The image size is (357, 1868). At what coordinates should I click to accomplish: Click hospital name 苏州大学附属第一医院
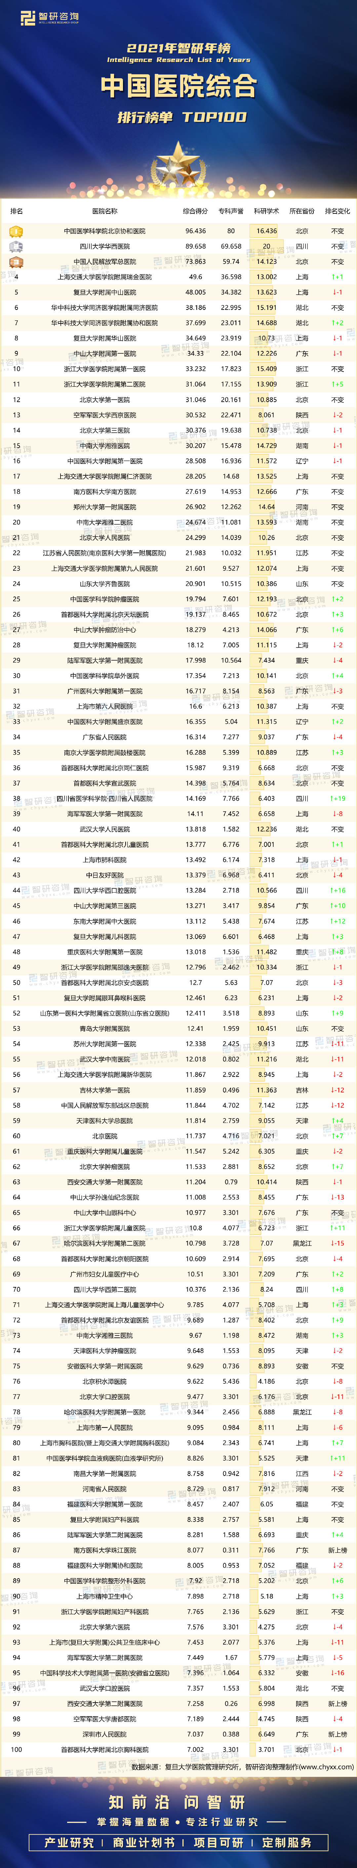click(105, 1044)
